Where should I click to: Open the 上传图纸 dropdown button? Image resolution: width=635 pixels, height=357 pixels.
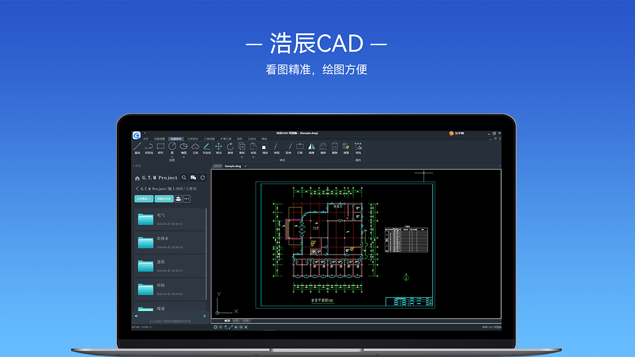point(144,199)
